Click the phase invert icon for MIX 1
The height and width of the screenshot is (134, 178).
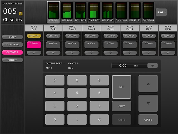click(34, 52)
